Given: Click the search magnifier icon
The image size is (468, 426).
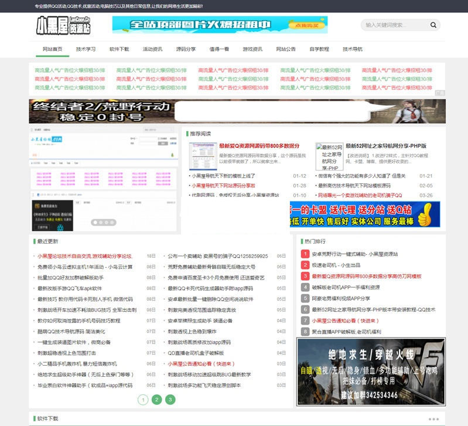Looking at the screenshot, I should tap(433, 25).
